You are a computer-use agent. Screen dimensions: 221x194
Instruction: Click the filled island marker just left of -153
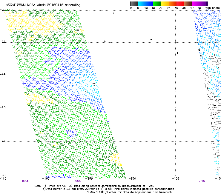click(178, 53)
